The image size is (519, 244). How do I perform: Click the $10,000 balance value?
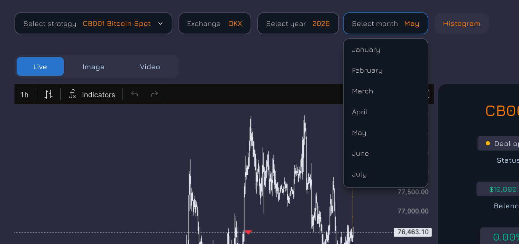coord(504,189)
